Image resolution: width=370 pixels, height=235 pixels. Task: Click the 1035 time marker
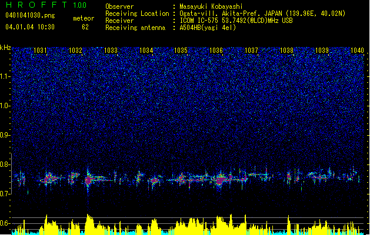pyautogui.click(x=181, y=51)
